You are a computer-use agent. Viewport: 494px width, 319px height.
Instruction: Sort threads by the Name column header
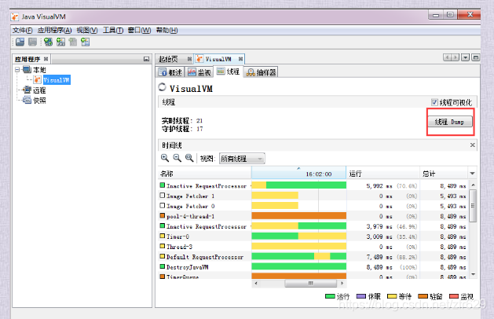[204, 174]
